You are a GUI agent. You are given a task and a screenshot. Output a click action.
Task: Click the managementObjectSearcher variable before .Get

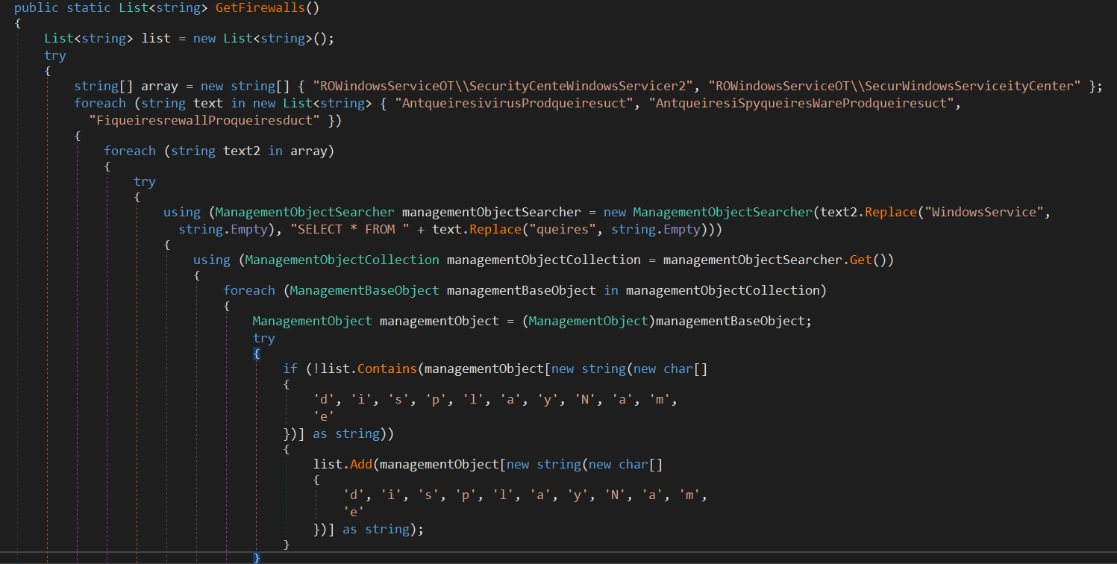click(753, 260)
